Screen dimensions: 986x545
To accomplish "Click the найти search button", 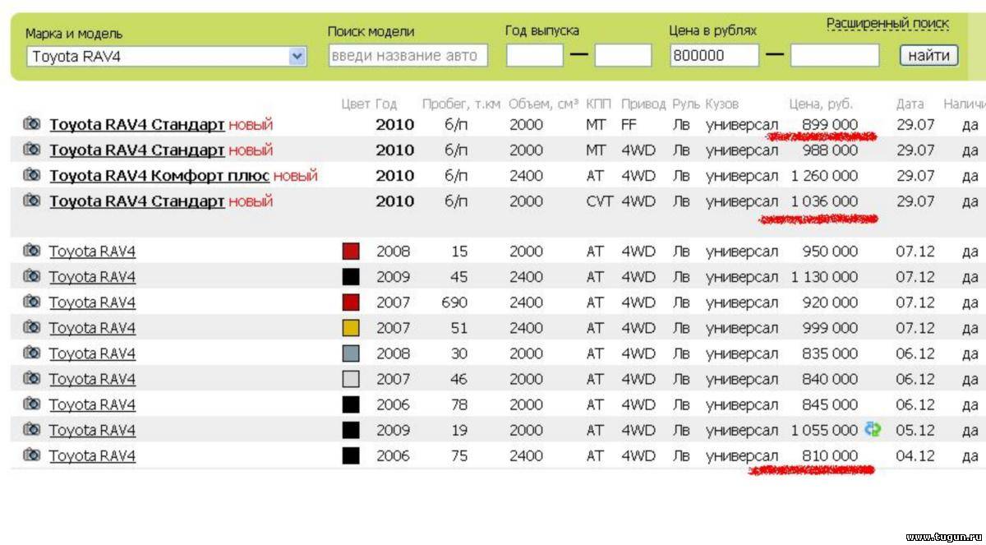I will click(929, 55).
